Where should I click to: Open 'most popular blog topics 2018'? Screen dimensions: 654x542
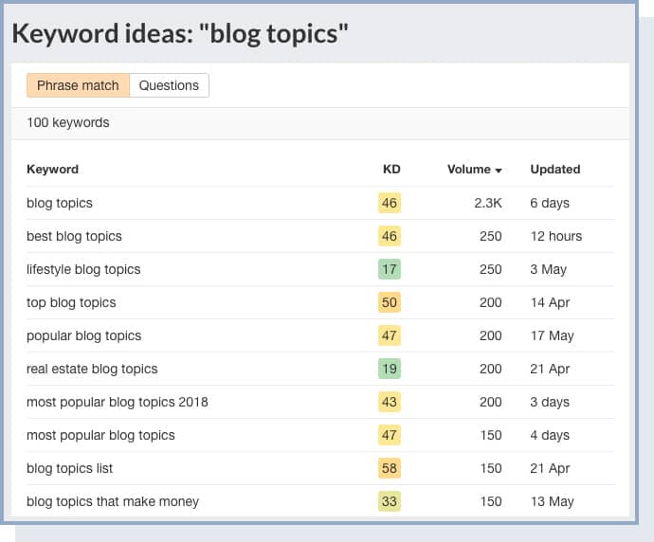[118, 402]
